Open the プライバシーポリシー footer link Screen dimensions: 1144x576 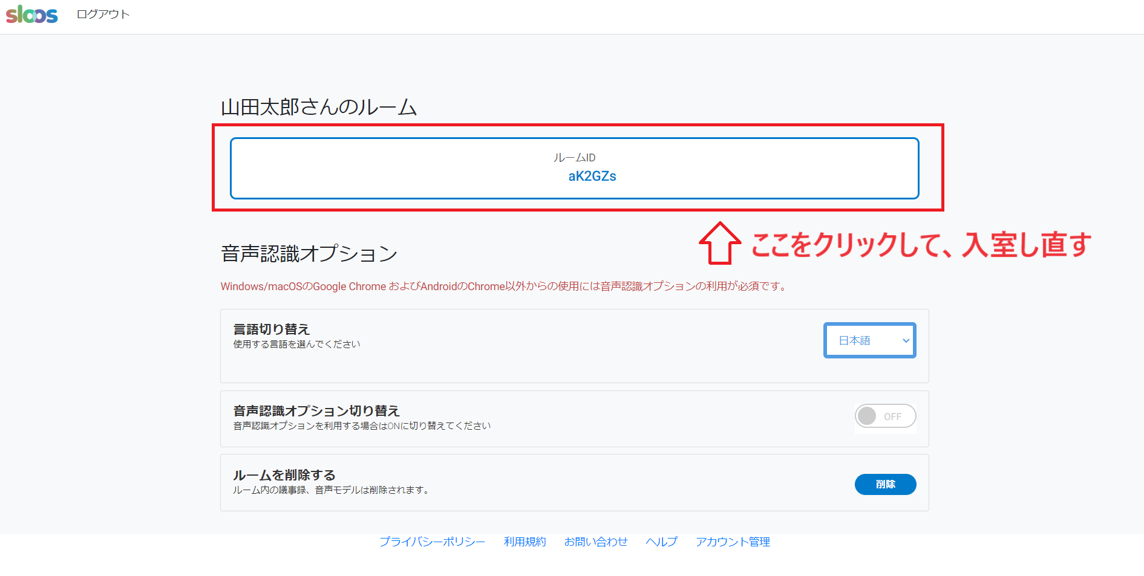pyautogui.click(x=432, y=542)
